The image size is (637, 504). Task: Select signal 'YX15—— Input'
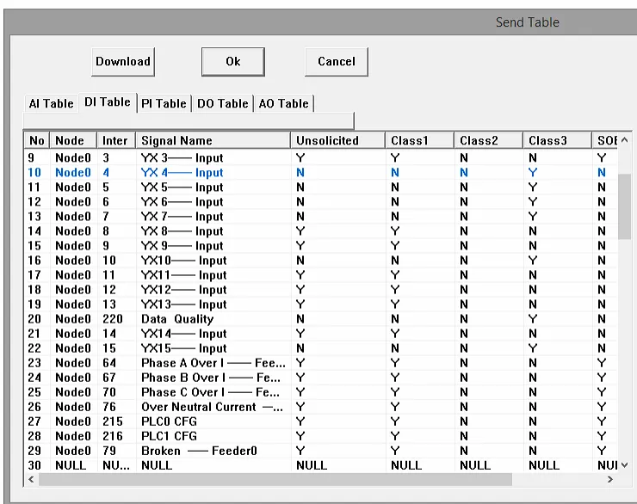(183, 348)
